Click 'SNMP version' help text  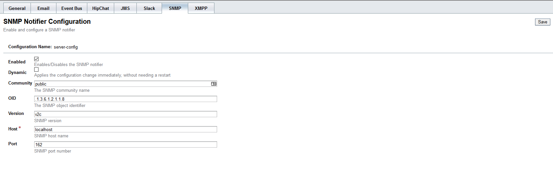(48, 121)
